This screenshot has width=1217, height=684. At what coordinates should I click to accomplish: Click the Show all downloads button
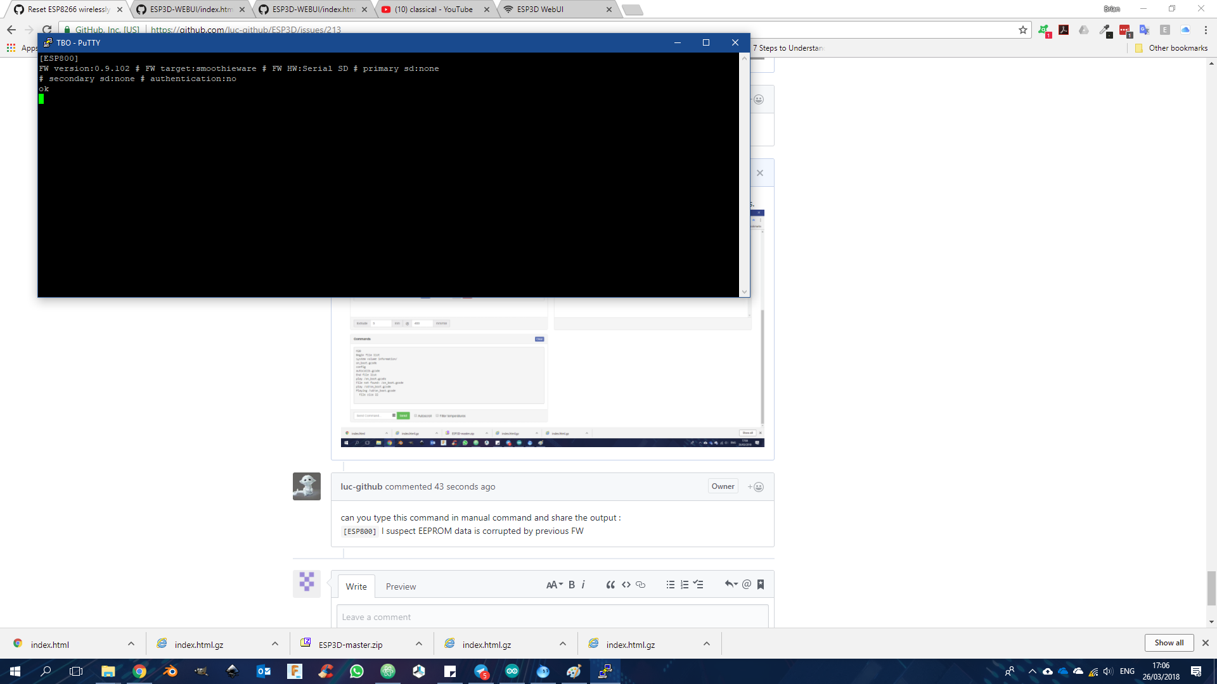click(1168, 642)
